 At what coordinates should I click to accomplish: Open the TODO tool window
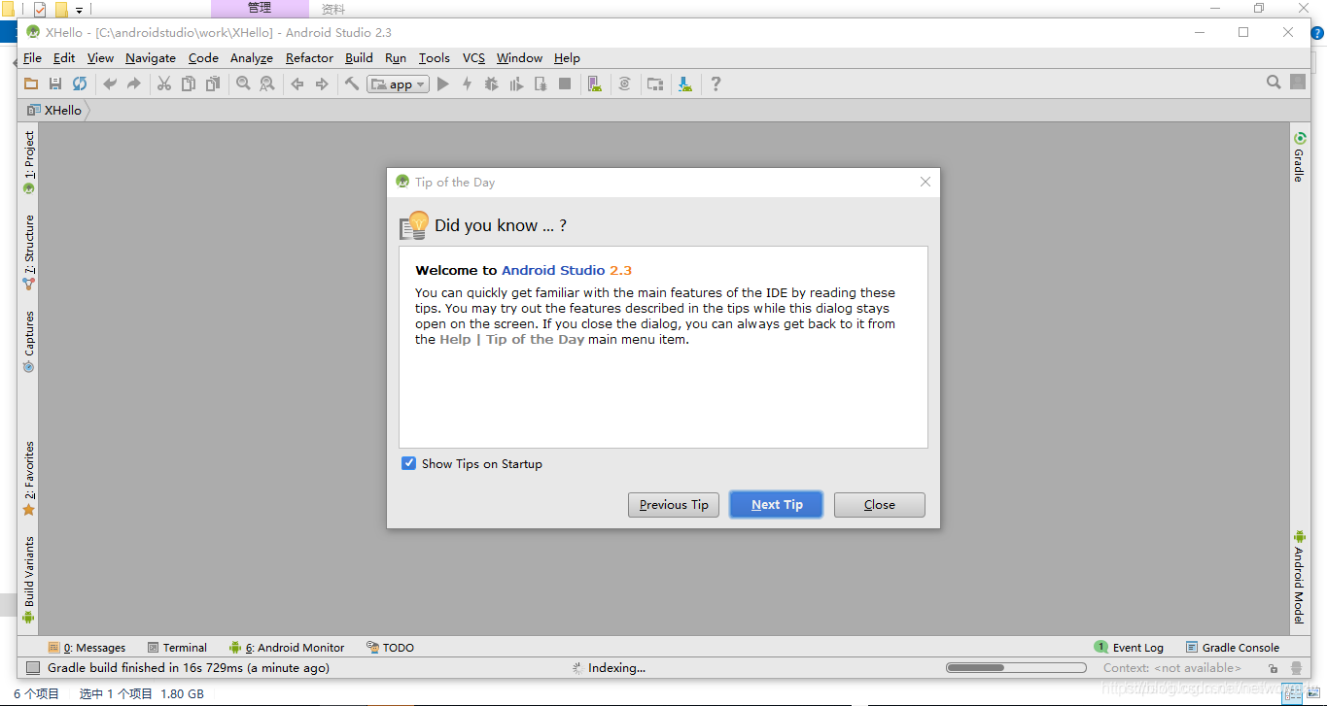[390, 648]
